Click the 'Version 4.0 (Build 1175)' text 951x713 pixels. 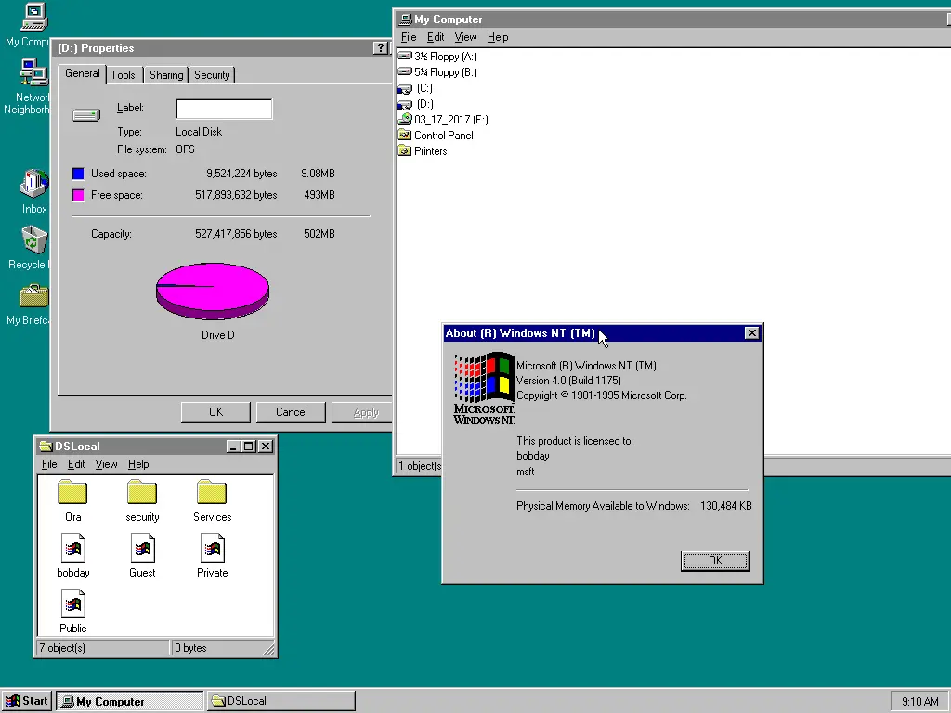tap(568, 380)
